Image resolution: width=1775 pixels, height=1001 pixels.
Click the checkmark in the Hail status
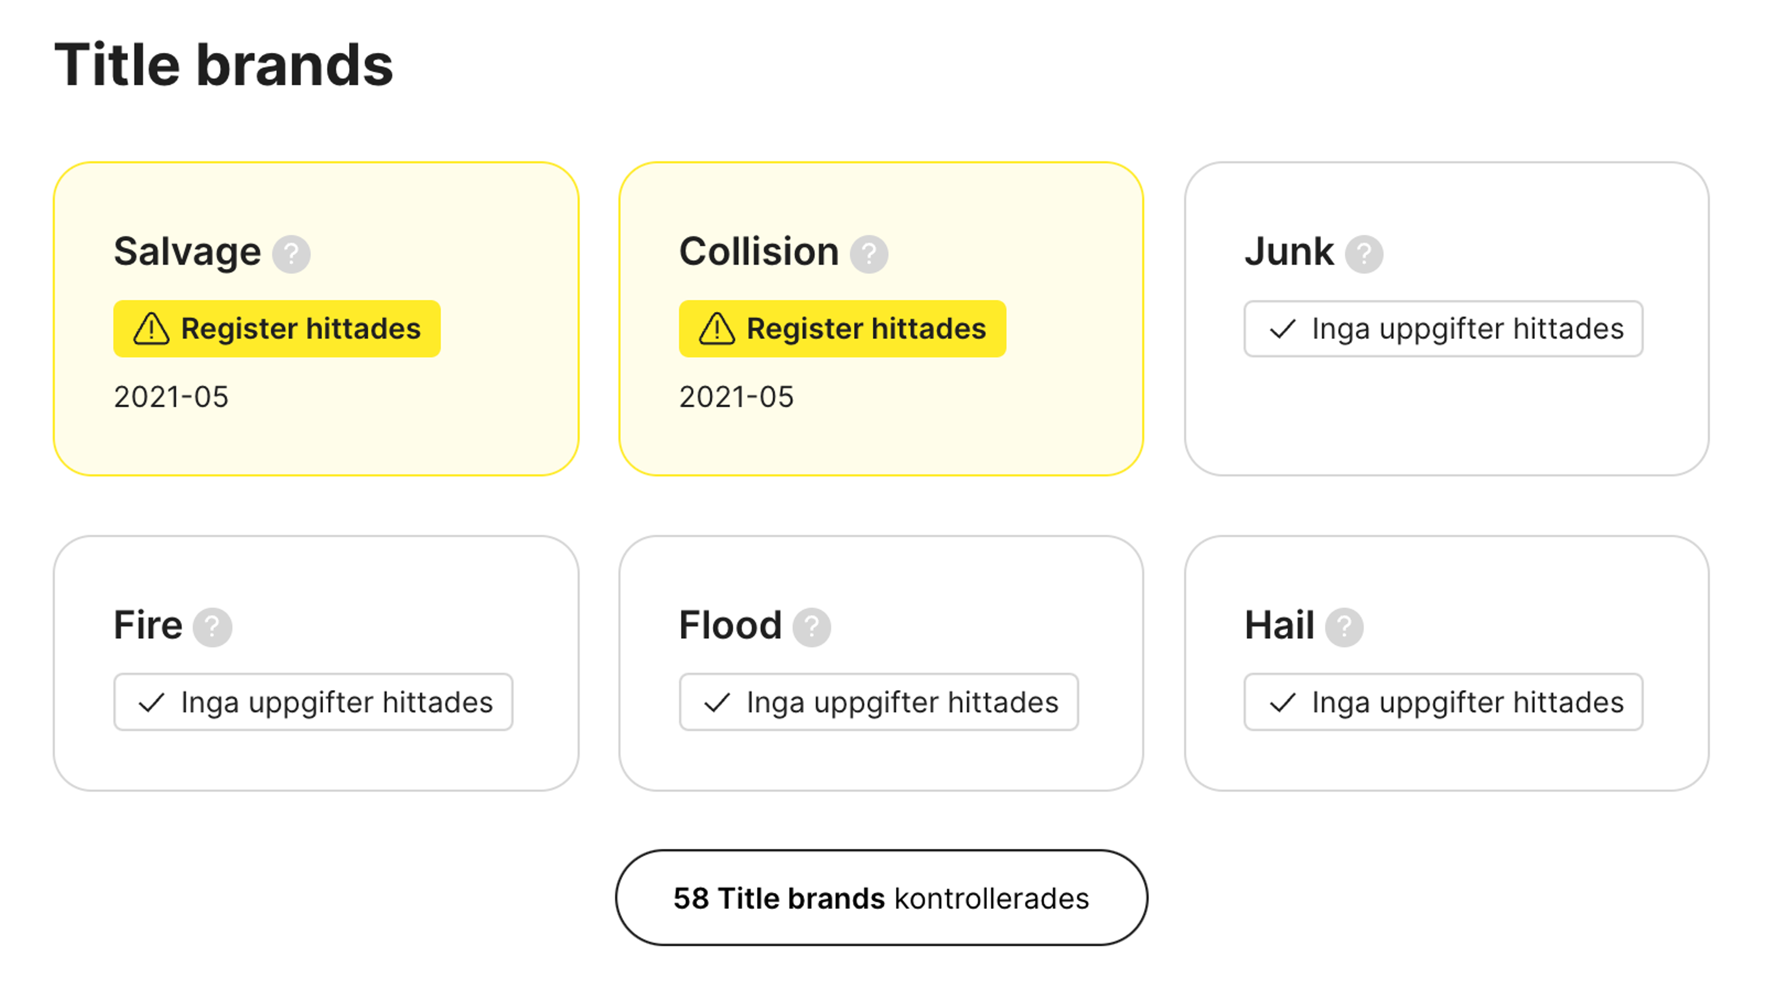(1282, 703)
